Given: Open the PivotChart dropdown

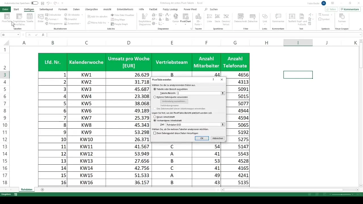Looking at the screenshot, I should coord(185,24).
